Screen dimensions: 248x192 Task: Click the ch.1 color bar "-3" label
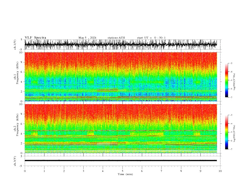coord(231,63)
